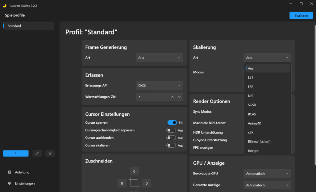Click the crop frame icon in Zuschneiden
Viewport: 316px width, 192px height.
[x=134, y=183]
